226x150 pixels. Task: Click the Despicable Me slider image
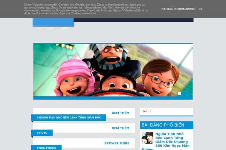pyautogui.click(x=113, y=70)
